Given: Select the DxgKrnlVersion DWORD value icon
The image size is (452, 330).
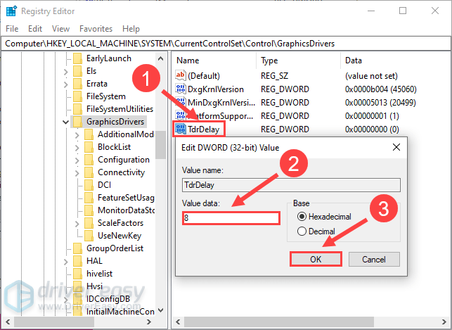Looking at the screenshot, I should [180, 89].
